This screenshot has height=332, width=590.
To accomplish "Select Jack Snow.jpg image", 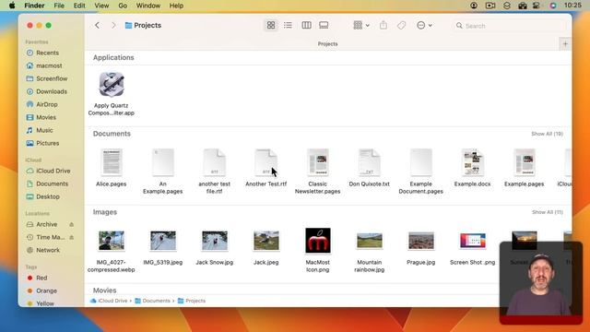I will click(215, 241).
